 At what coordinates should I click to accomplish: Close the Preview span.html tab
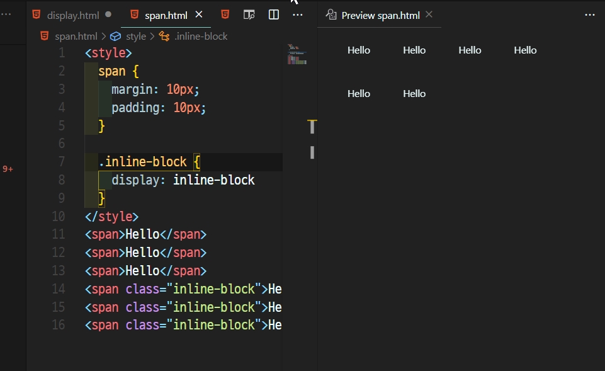point(429,14)
